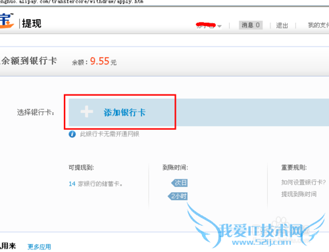Click the 次日 arrival time tag
This screenshot has width=329, height=252.
click(180, 182)
